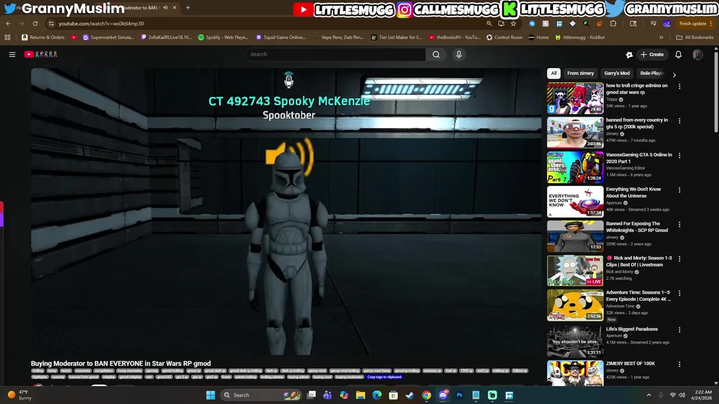The image size is (719, 404).
Task: Click the YouTube search input field
Action: tap(335, 54)
